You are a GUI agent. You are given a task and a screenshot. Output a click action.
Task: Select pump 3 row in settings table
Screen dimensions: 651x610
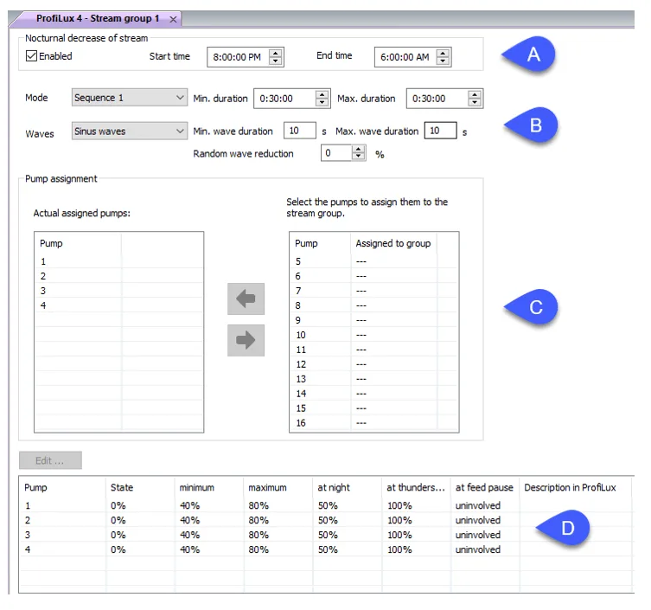tap(326, 535)
